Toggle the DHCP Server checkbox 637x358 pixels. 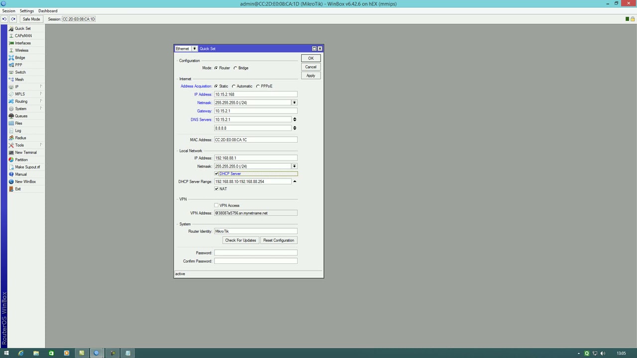216,174
